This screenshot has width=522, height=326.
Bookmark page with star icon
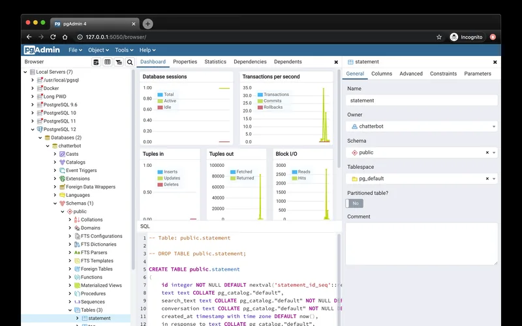click(x=439, y=37)
